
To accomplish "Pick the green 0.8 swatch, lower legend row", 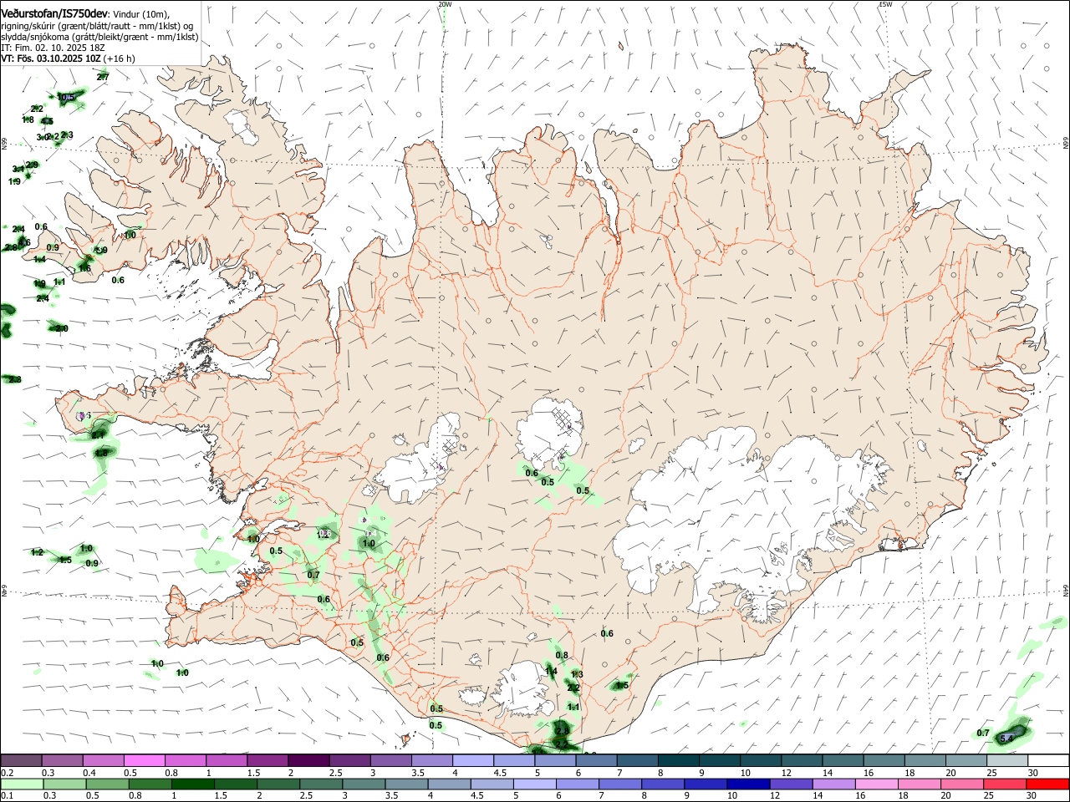I will click(x=150, y=784).
